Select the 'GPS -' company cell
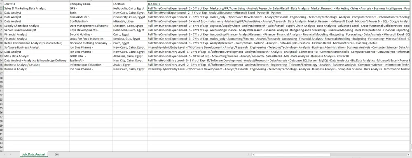 (x=91, y=8)
